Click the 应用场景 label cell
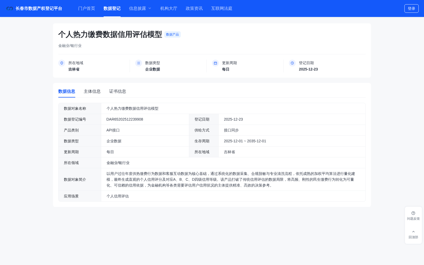Viewport: 424px width, 265px height. click(80, 196)
